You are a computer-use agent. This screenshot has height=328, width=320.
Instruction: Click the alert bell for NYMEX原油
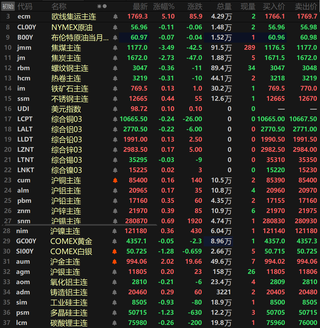point(115,27)
